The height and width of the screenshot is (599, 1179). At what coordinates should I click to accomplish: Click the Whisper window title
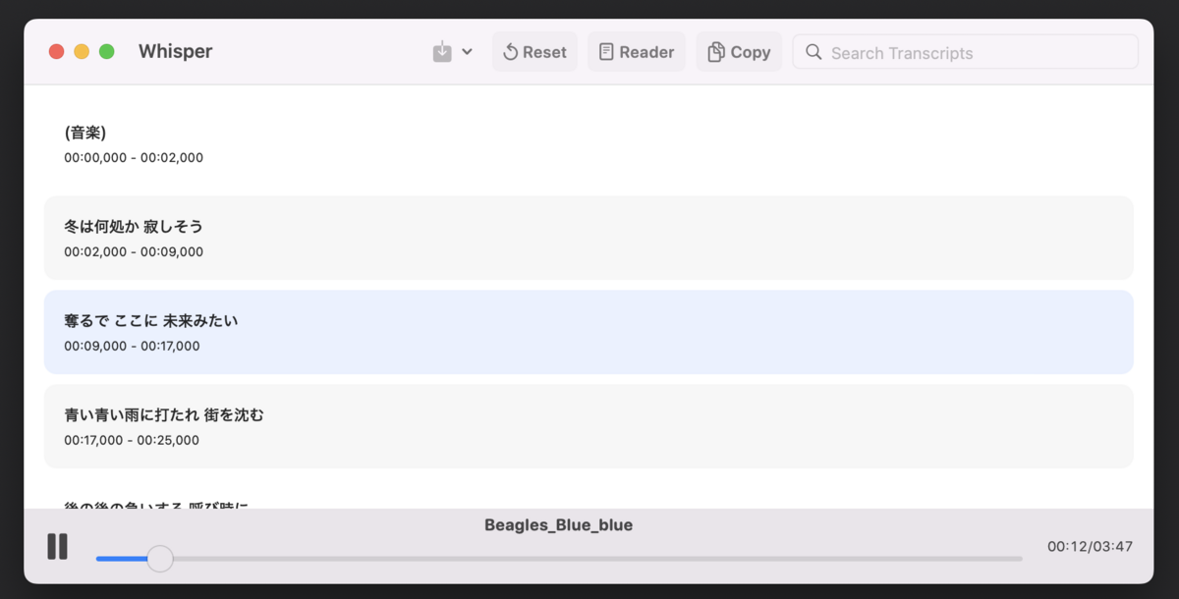click(x=175, y=52)
